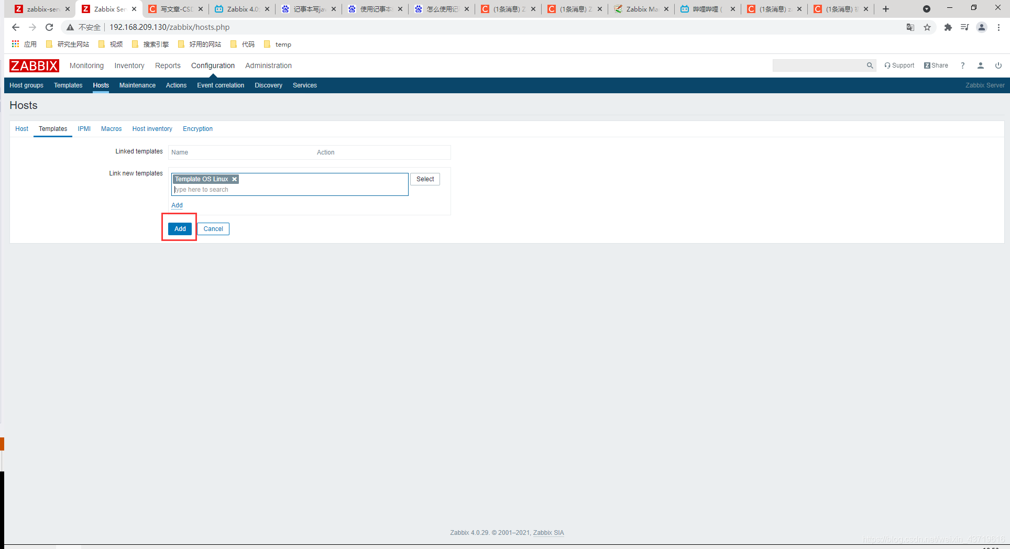Switch to the Zabbix Manual browser tab
This screenshot has width=1010, height=549.
tap(642, 9)
